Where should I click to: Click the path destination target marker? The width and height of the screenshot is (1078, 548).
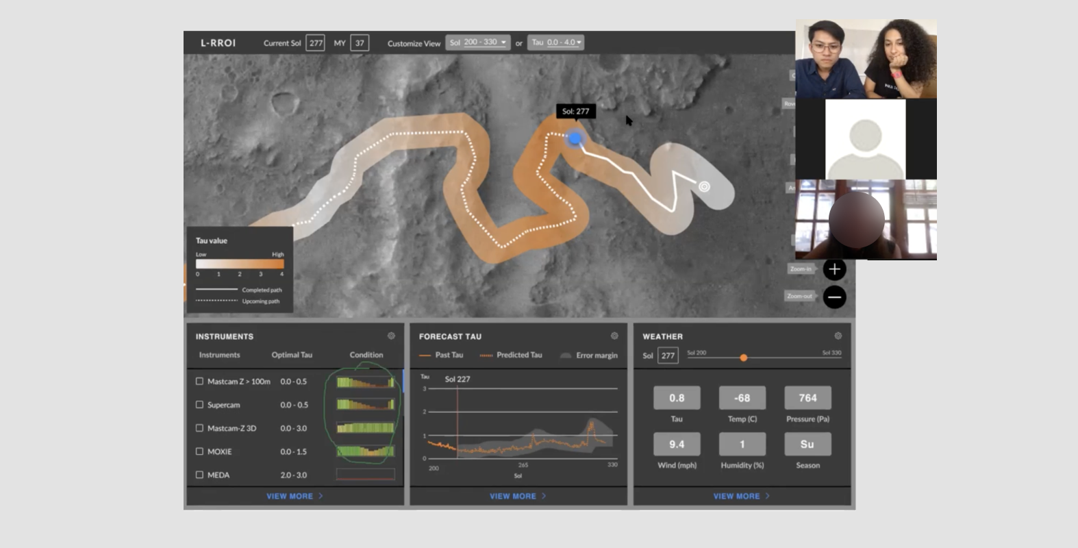(x=704, y=186)
